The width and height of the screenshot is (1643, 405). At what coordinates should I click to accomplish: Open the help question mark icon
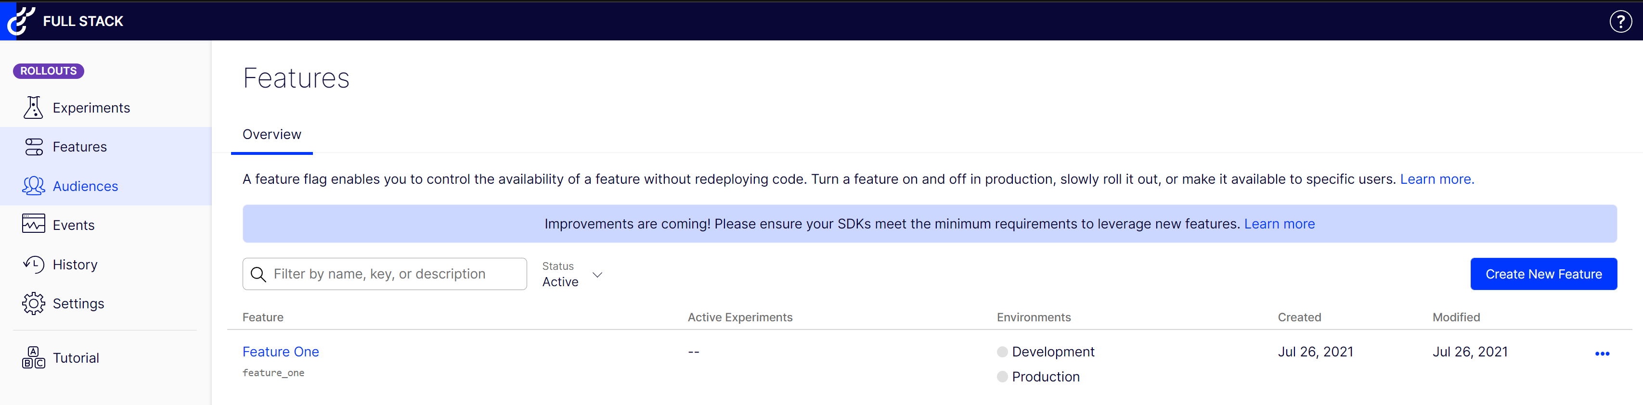pyautogui.click(x=1620, y=21)
